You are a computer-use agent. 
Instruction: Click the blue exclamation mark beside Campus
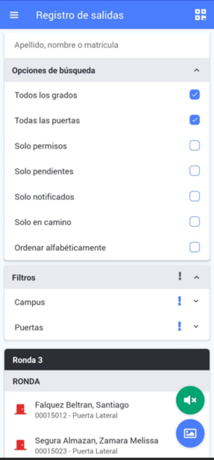point(180,301)
